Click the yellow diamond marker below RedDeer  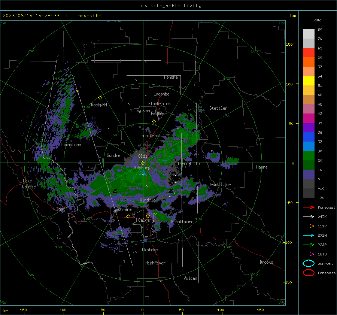point(154,122)
